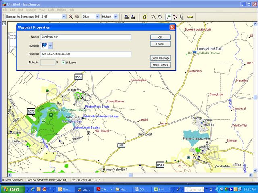Click the R513 road shield
This screenshot has height=193, width=258.
click(160, 165)
